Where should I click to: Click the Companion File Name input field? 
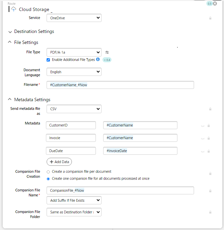[120, 190]
